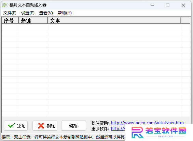Open the 软件帮助 autotyper.htm link
Image resolution: width=193 pixels, height=141 pixels.
[x=147, y=123]
